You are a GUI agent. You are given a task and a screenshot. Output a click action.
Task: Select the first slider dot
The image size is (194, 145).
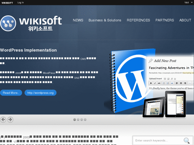pyautogui.click(x=75, y=119)
